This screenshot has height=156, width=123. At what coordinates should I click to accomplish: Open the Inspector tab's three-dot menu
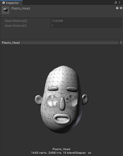click(120, 2)
